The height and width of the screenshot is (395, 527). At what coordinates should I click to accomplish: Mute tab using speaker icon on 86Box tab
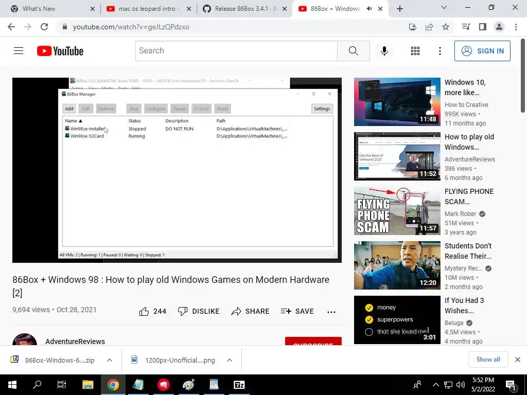370,9
